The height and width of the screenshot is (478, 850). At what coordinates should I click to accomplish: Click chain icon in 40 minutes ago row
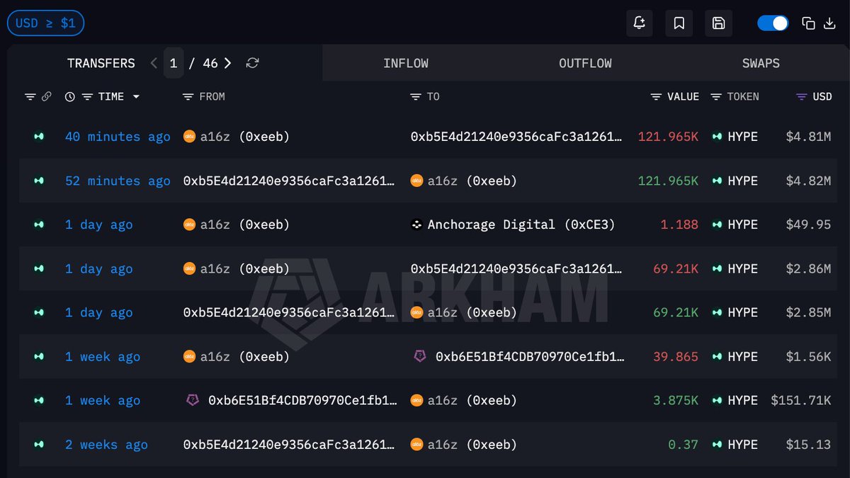click(39, 137)
